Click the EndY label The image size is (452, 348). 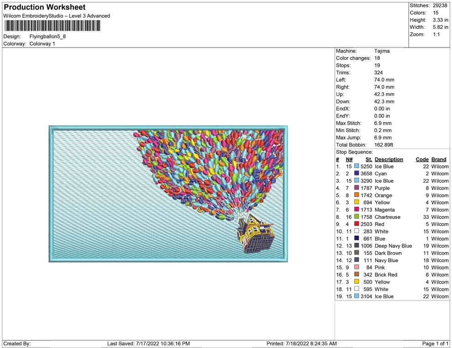point(343,116)
